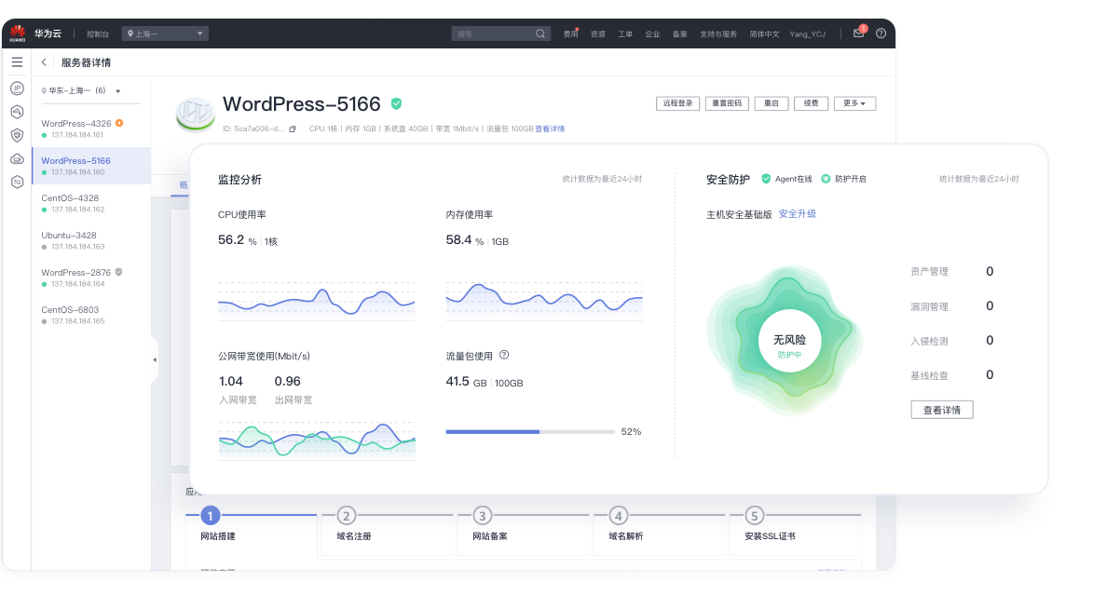1120x596 pixels.
Task: Click the 续费 button
Action: (x=811, y=103)
